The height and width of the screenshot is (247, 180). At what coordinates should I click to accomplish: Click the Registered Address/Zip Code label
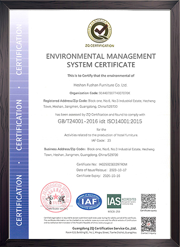tap(65, 101)
